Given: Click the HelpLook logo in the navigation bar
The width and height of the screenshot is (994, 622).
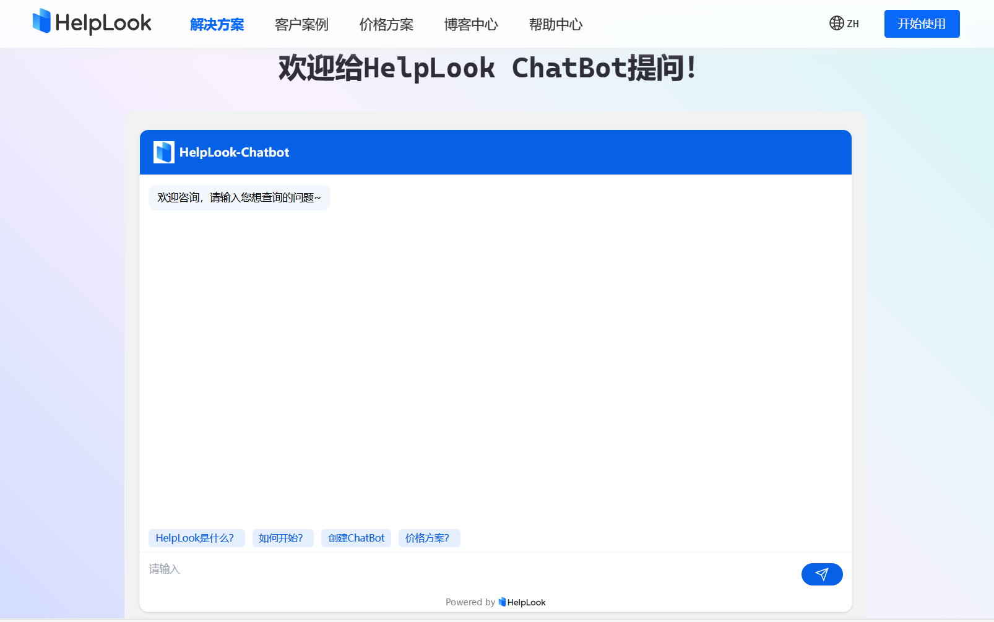Looking at the screenshot, I should tap(91, 22).
